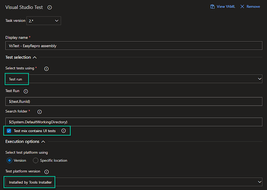Uncheck Test mix contains UI tests checkbox
Screen dimensions: 267x190
pyautogui.click(x=9, y=131)
